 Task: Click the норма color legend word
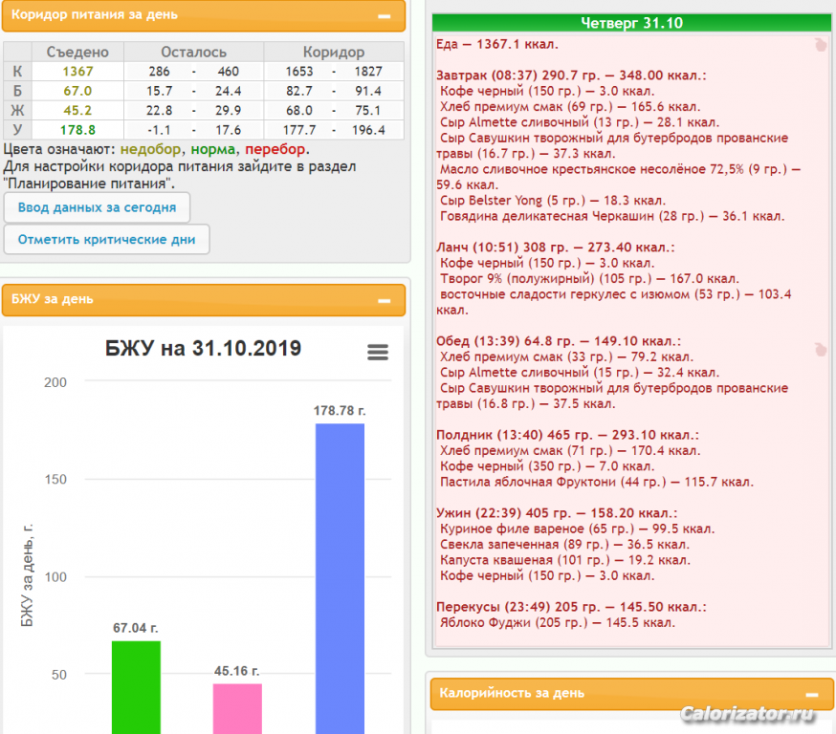[x=212, y=149]
